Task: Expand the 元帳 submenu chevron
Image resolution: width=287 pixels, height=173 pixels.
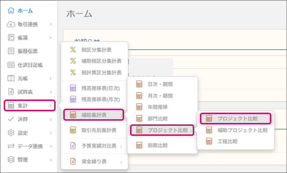Action: pyautogui.click(x=51, y=78)
